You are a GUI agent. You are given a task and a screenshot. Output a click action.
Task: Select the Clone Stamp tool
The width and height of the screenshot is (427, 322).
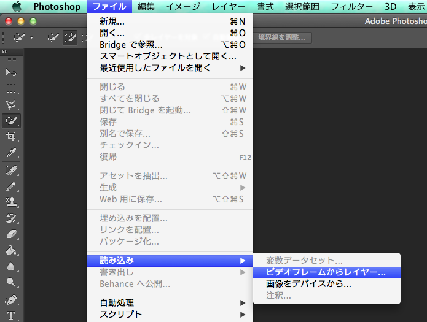coord(11,202)
